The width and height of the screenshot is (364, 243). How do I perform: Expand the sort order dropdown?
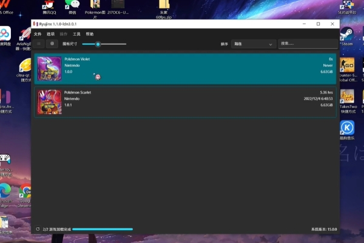pyautogui.click(x=254, y=44)
